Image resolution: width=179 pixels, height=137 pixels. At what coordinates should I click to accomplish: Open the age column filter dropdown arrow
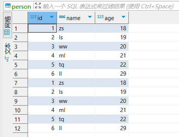pos(123,17)
